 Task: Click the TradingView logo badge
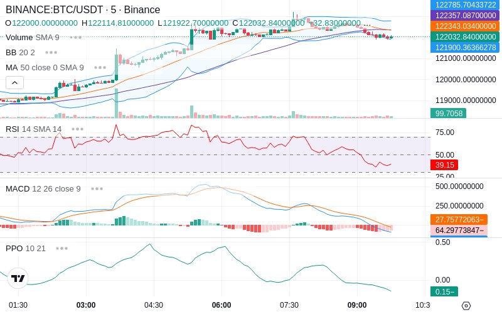tap(18, 278)
